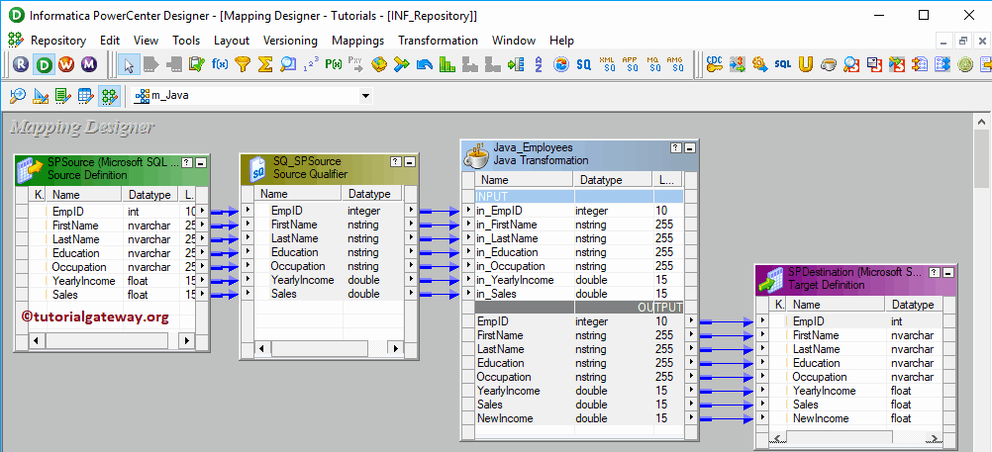The image size is (992, 452).
Task: Open Source Analyzer tool icon
Action: tap(17, 96)
